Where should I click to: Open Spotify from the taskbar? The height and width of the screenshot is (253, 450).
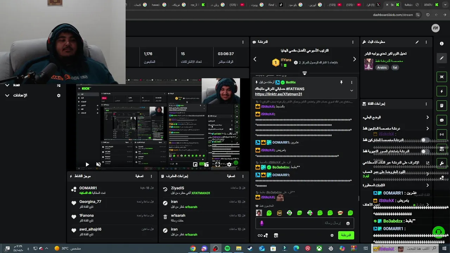click(227, 248)
